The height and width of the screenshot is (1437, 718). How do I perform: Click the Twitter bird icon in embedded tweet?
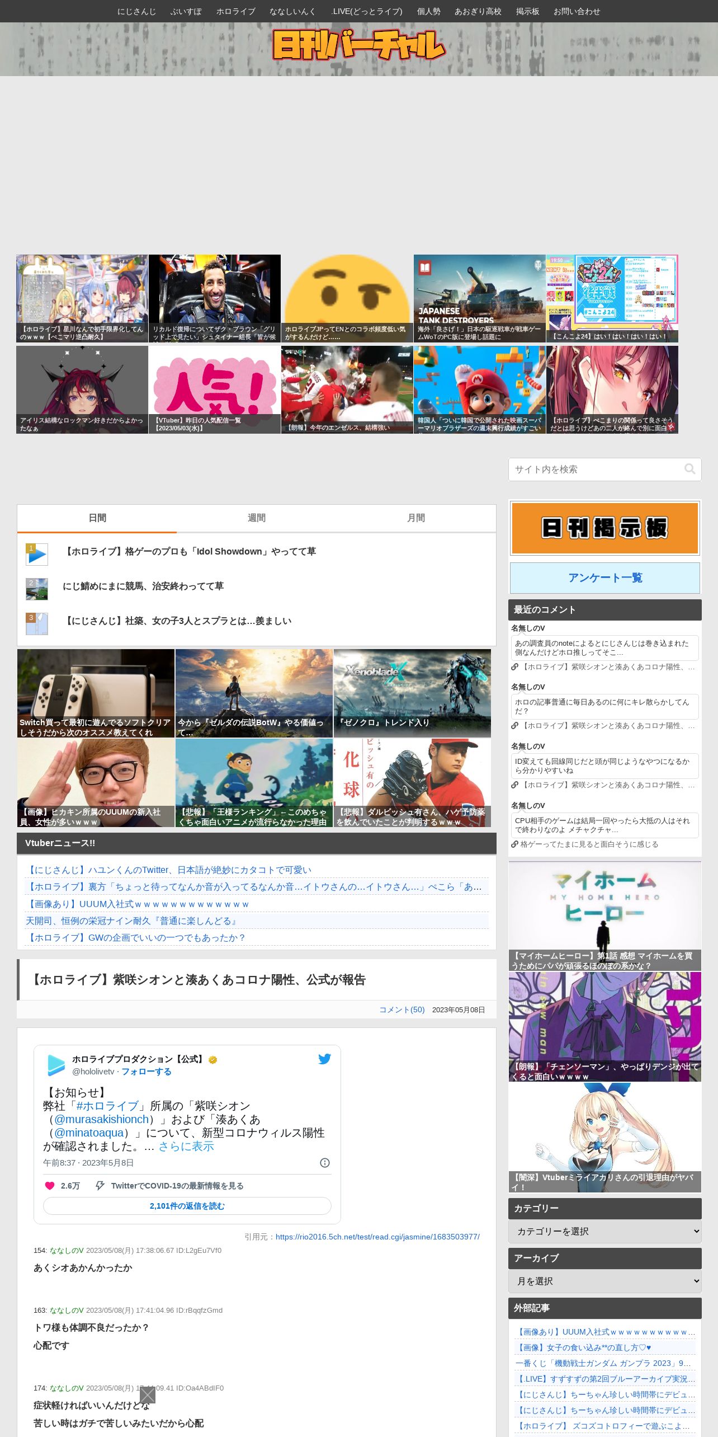click(x=324, y=1059)
